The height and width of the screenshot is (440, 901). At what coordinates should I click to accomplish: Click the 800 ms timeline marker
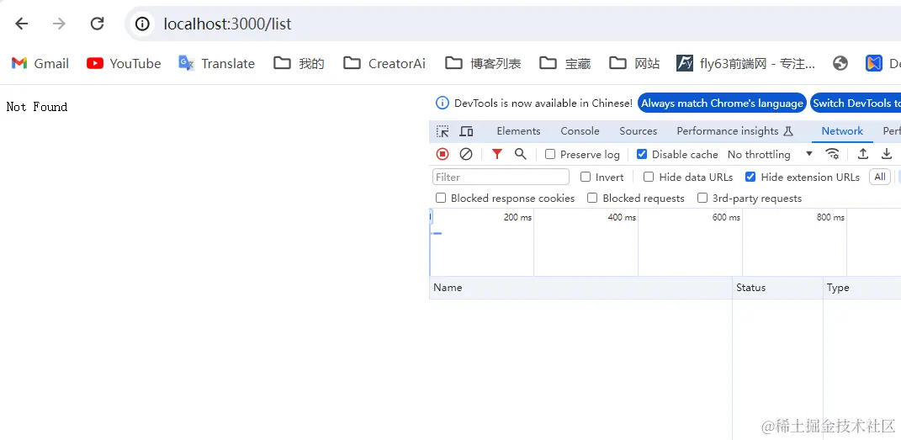point(830,218)
